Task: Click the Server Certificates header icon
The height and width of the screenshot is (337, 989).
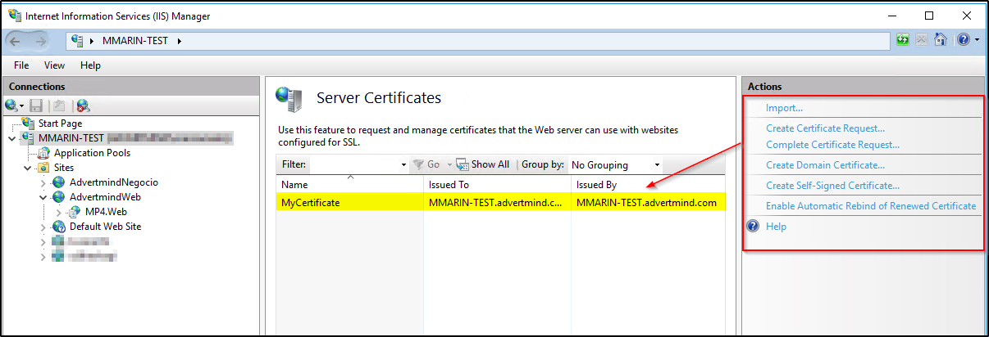Action: [x=288, y=98]
